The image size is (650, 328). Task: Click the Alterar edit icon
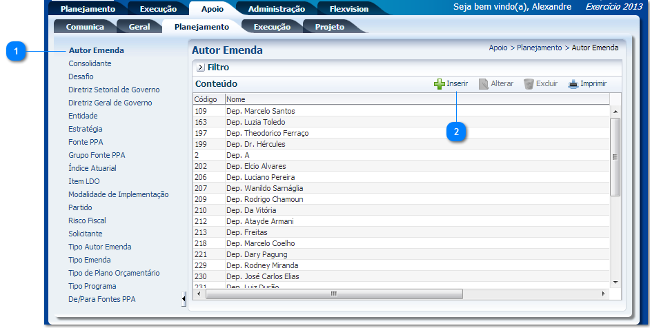point(484,84)
